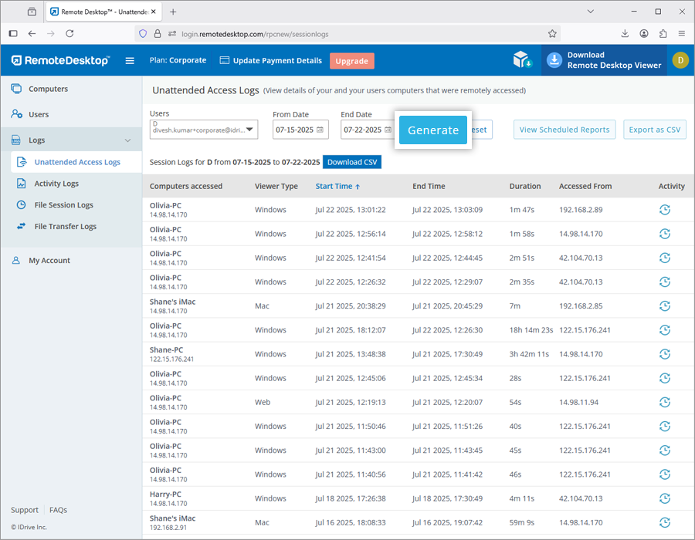The image size is (695, 540).
Task: Open the browser downloads icon
Action: tap(625, 33)
